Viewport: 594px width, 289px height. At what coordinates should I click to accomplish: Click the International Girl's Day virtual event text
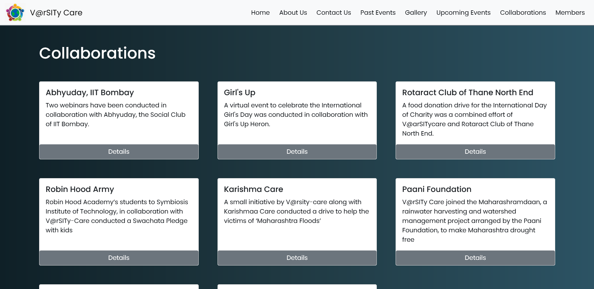(x=296, y=115)
